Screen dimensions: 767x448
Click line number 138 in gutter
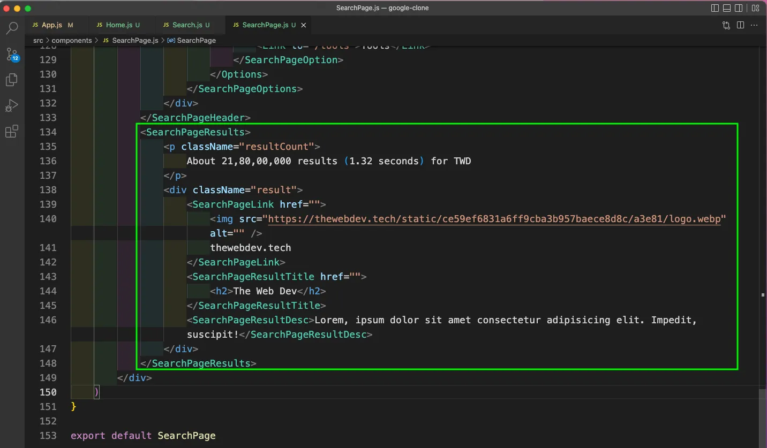click(x=48, y=190)
